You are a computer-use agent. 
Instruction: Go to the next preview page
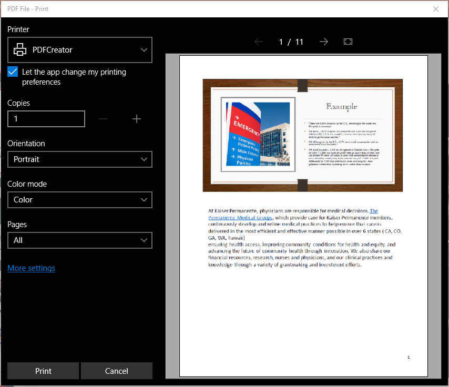323,42
